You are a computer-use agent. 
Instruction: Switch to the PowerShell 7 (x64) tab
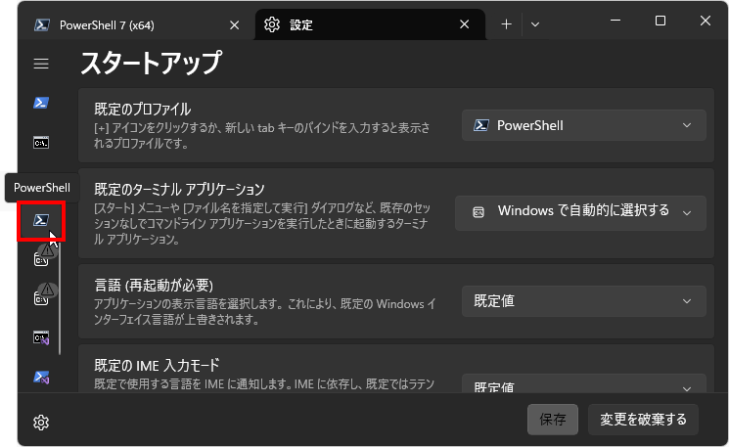(x=135, y=25)
